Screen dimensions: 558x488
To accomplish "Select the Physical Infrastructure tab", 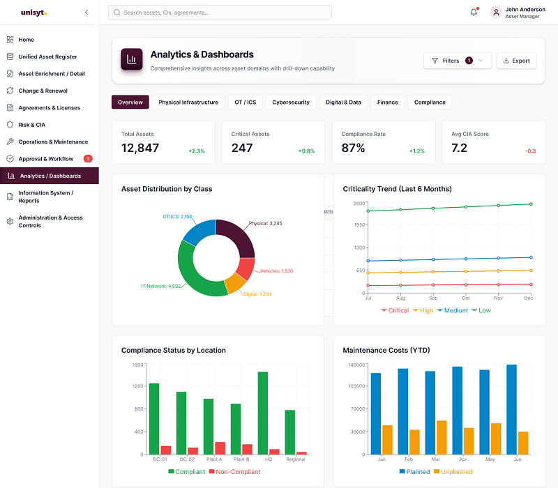I will (188, 102).
